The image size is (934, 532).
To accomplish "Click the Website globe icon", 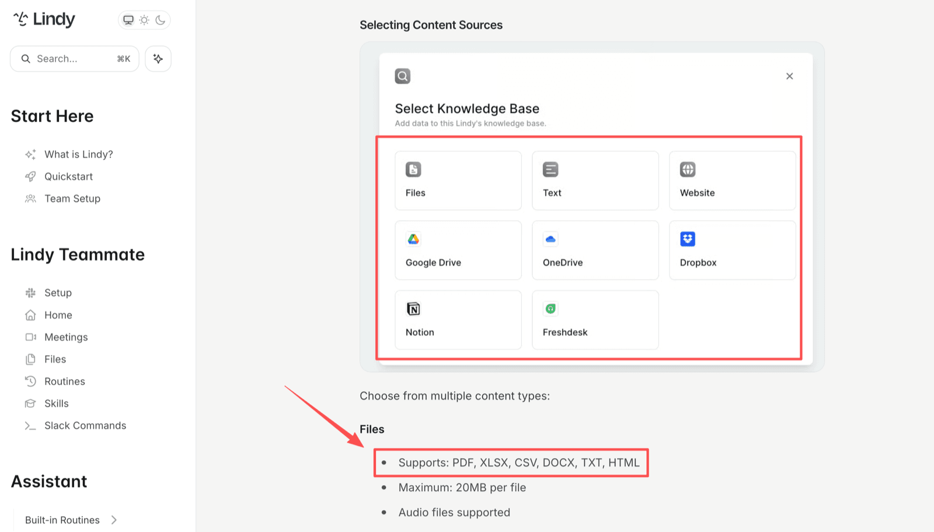I will click(688, 169).
